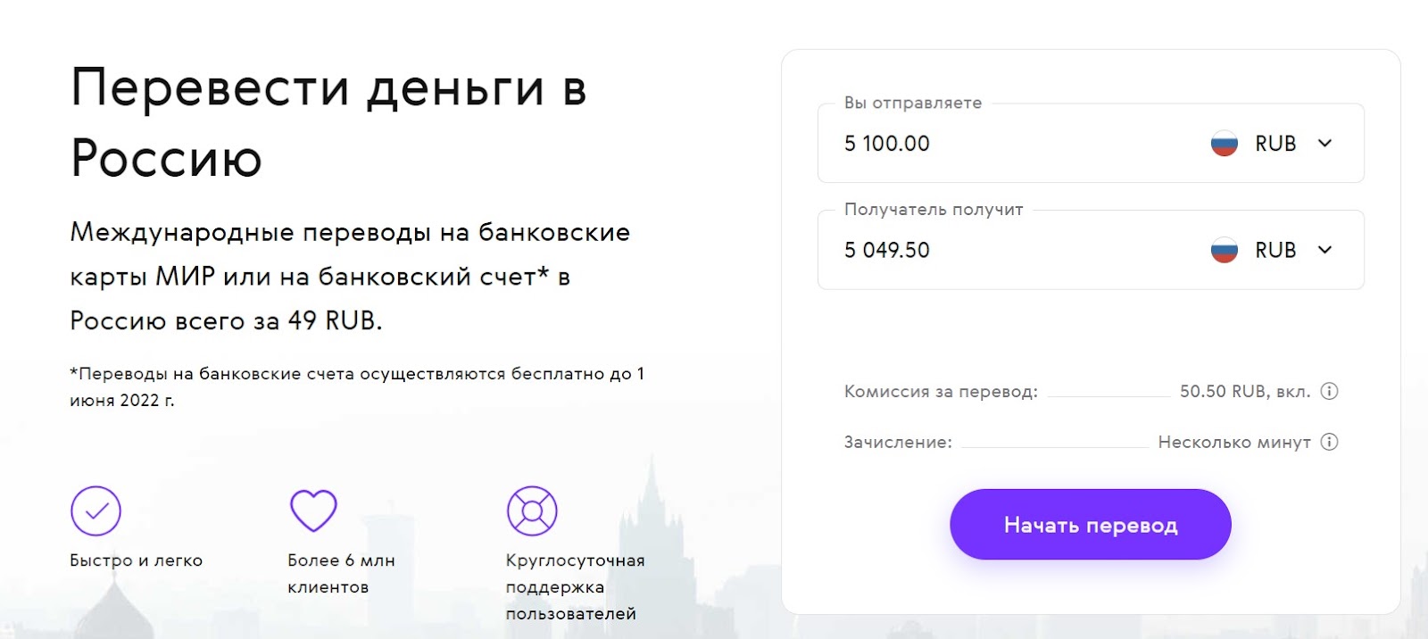Click the Круглосуточная поддержка пользователей text
Viewport: 1428px width, 639px height.
[575, 587]
